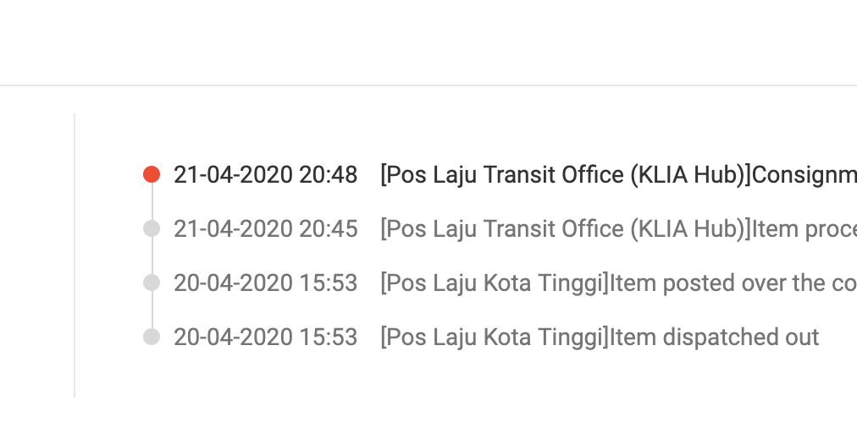Screen dimensions: 857x428
Task: Click Pos Laju Kota Tinggi on dispatched entry
Action: pyautogui.click(x=495, y=337)
